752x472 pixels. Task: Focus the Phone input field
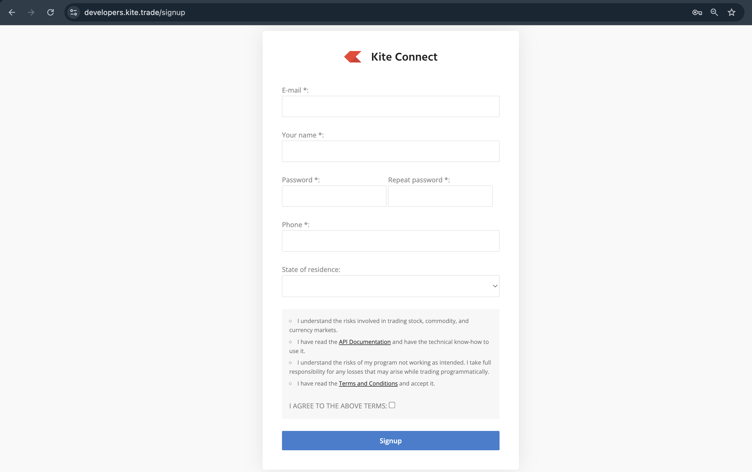[391, 241]
